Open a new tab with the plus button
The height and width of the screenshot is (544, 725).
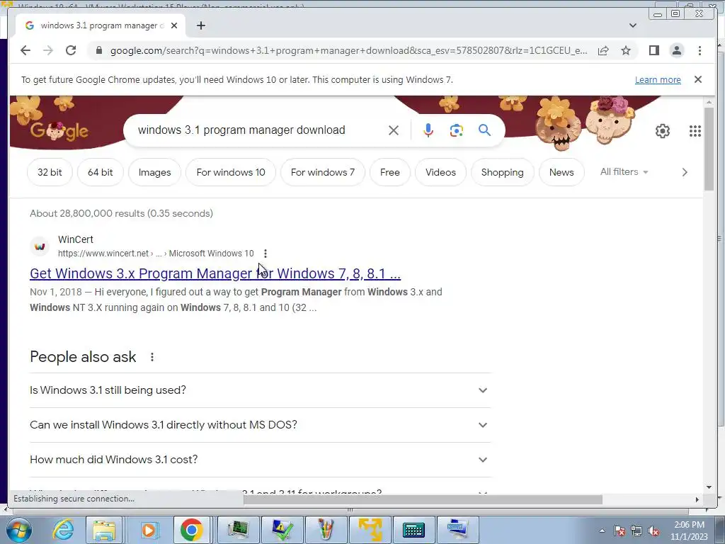200,25
